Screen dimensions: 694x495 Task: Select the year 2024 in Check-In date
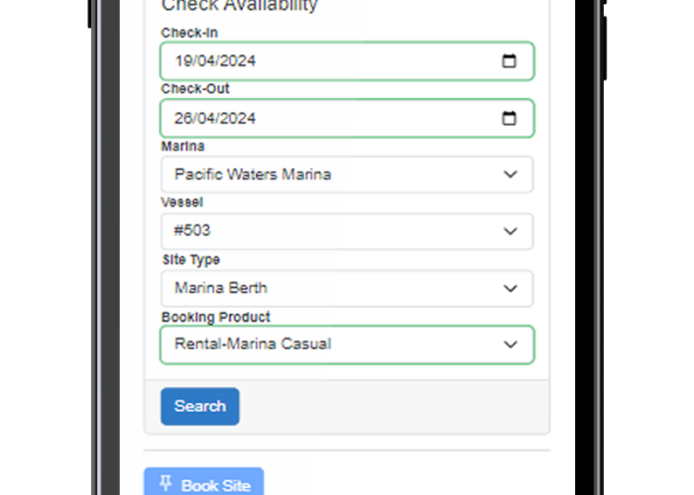[x=238, y=61]
